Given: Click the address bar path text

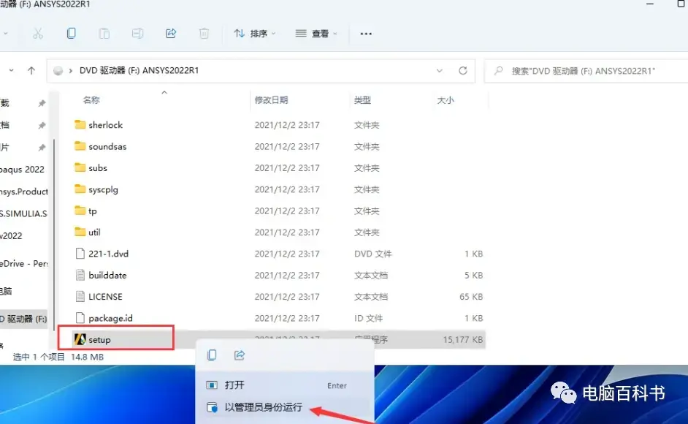Looking at the screenshot, I should [x=139, y=70].
